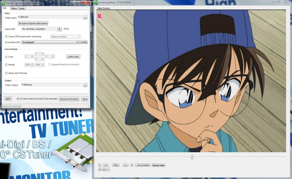Click the MeGUI progress bar
The image size is (292, 179).
point(12,106)
